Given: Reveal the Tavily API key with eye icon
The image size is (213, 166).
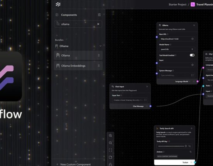Looking at the screenshot, I should pos(190,146).
